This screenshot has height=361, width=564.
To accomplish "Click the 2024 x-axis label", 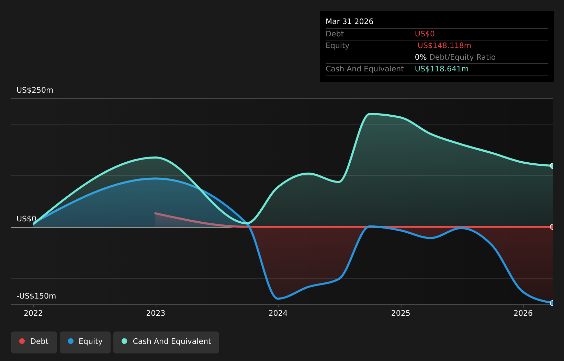I will click(x=278, y=313).
